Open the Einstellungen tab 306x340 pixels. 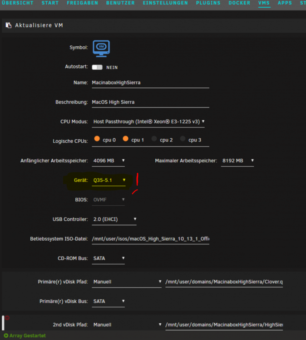[x=165, y=3]
